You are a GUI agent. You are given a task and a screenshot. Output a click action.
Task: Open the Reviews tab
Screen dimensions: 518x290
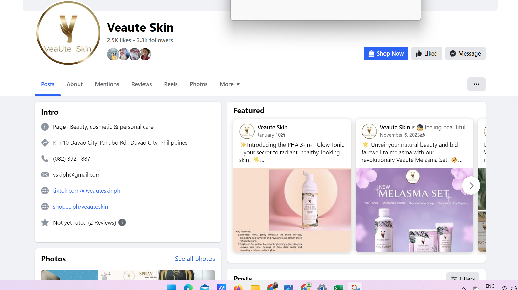[x=141, y=84]
